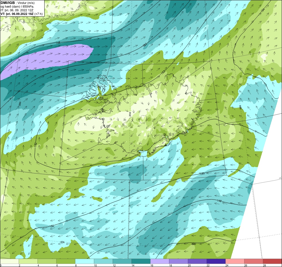Click the 152 contour label off Iceland's north coast
Image resolution: width=282 pixels, height=267 pixels.
[x=163, y=72]
